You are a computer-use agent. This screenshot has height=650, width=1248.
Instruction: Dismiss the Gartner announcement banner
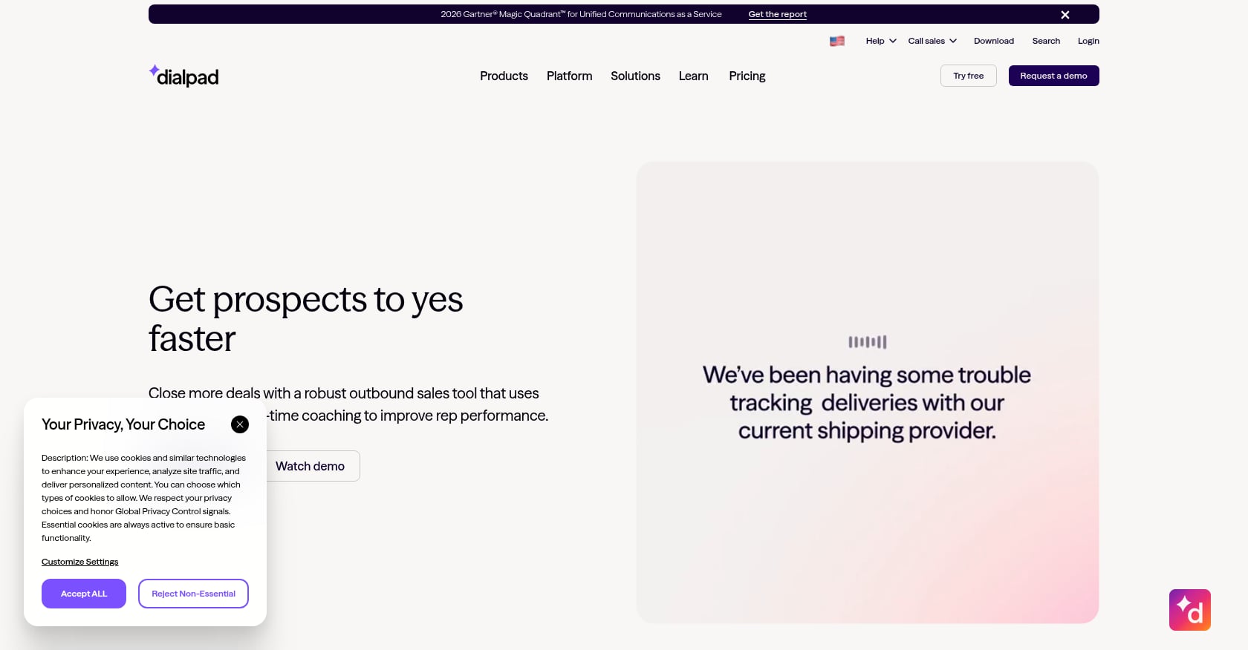(x=1065, y=15)
